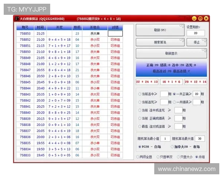Minimize the 大白搜索算法 window
The image size is (223, 178).
[194, 19]
